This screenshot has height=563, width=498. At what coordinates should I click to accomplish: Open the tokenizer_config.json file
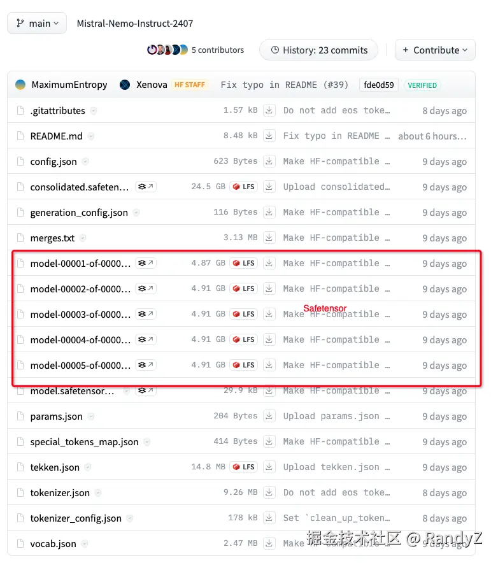tap(76, 518)
